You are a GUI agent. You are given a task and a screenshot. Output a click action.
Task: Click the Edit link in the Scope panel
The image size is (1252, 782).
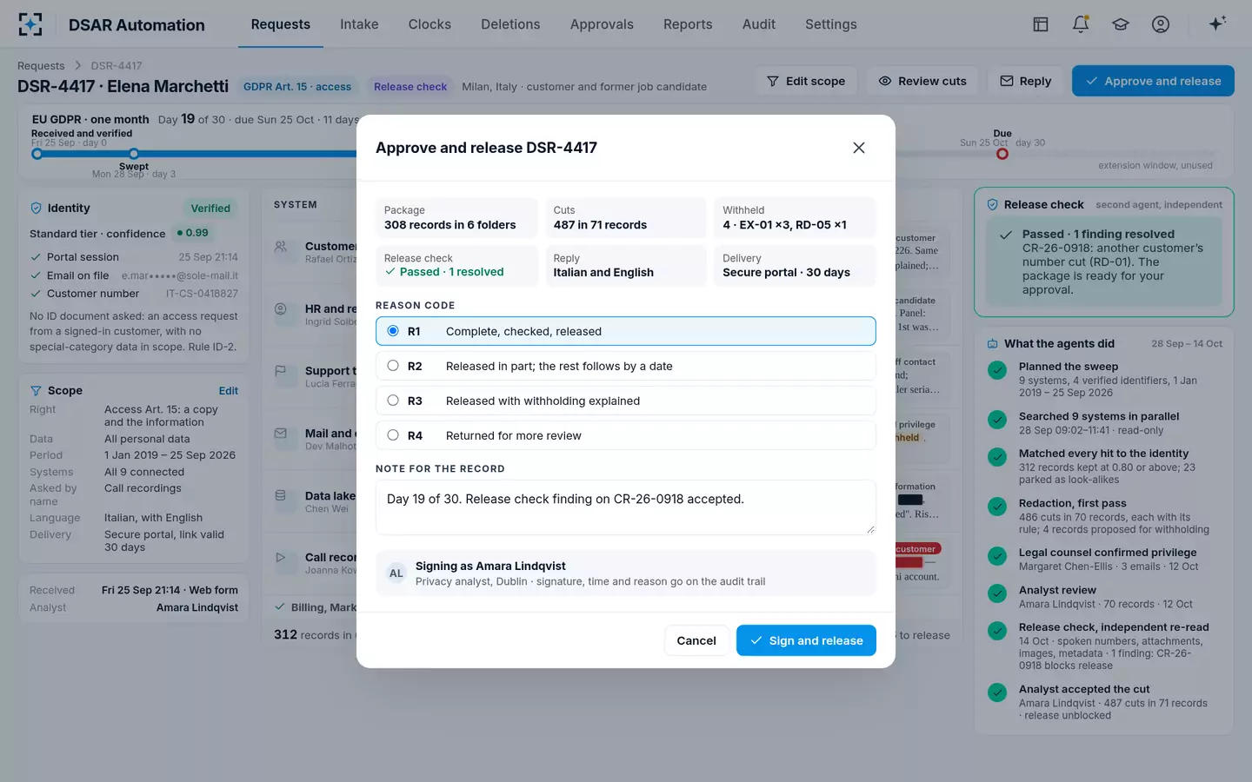pyautogui.click(x=229, y=391)
